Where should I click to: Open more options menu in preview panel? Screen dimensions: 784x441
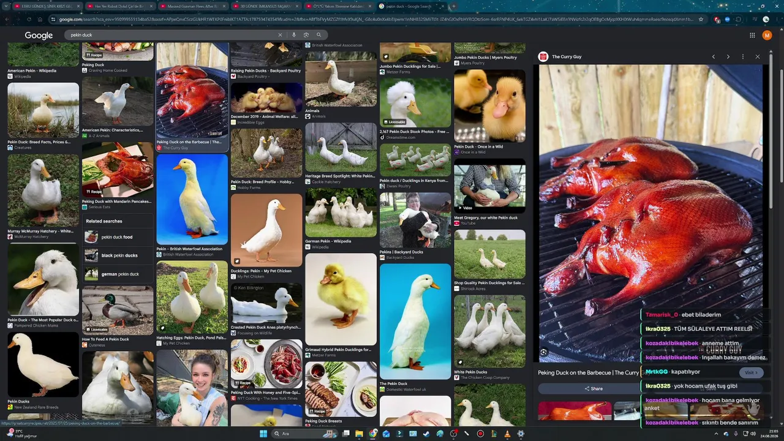(x=743, y=57)
